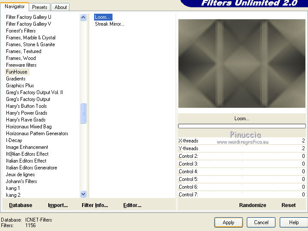
Task: Adjust the Y-threads slider
Action: click(x=242, y=148)
